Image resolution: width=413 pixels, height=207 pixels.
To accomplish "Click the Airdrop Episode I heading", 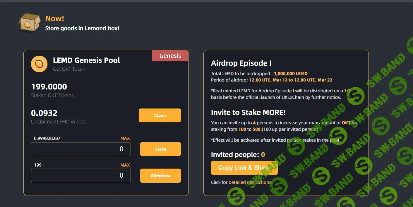I will click(x=241, y=63).
